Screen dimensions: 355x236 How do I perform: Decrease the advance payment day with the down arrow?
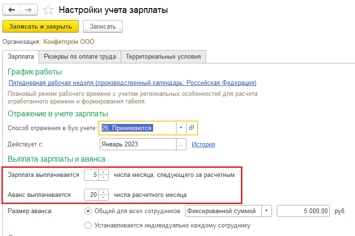coord(104,197)
